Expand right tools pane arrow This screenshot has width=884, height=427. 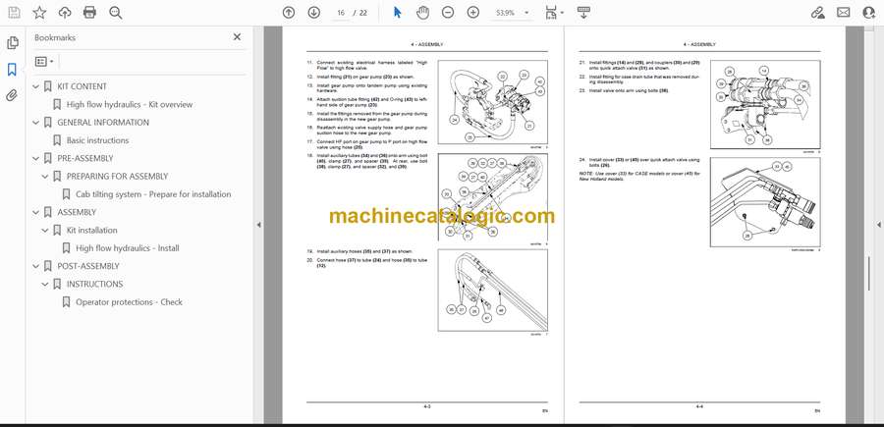click(x=878, y=225)
